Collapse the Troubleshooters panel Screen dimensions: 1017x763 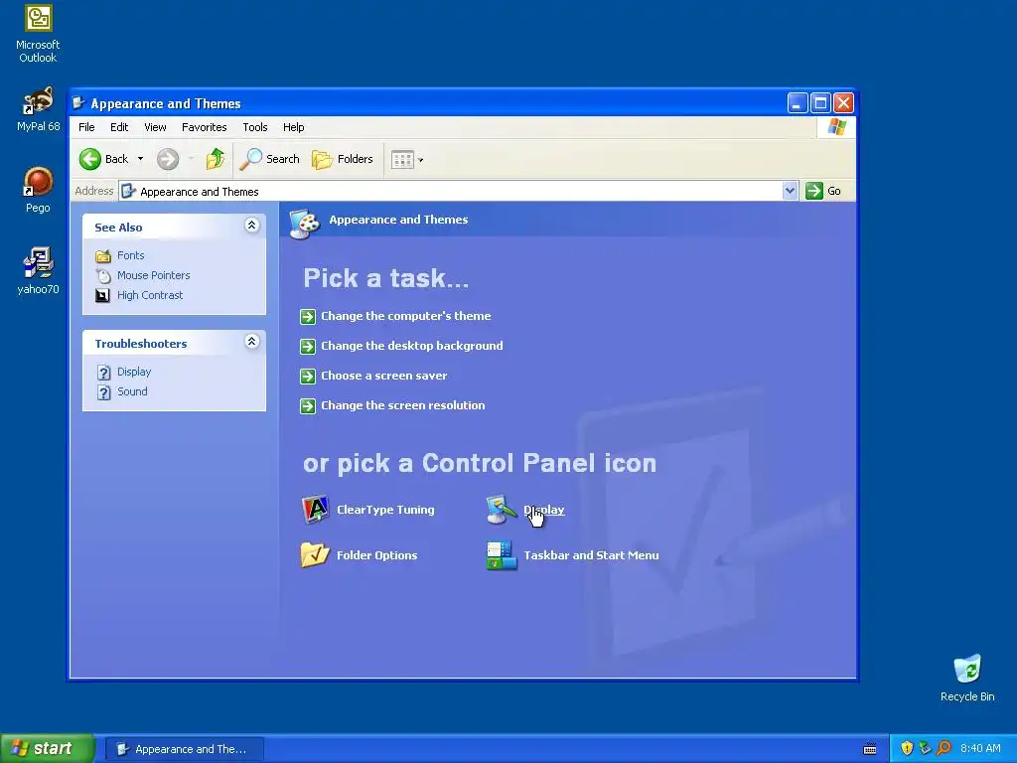pos(251,342)
